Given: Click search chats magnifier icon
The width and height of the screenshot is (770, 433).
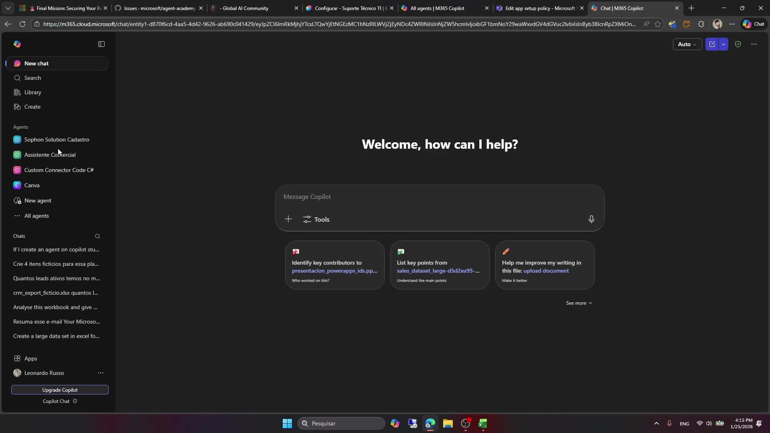Looking at the screenshot, I should [x=97, y=236].
